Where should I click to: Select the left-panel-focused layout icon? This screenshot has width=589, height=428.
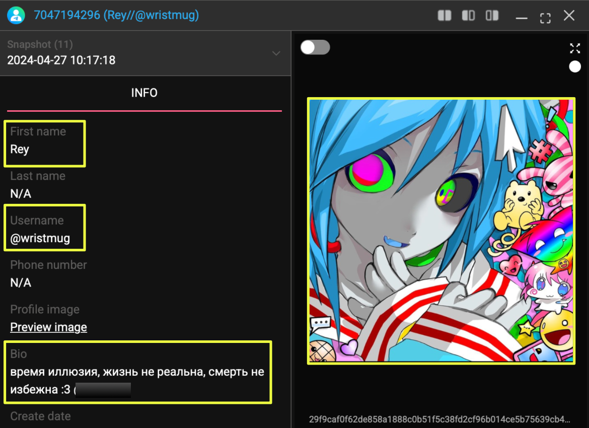tap(468, 16)
